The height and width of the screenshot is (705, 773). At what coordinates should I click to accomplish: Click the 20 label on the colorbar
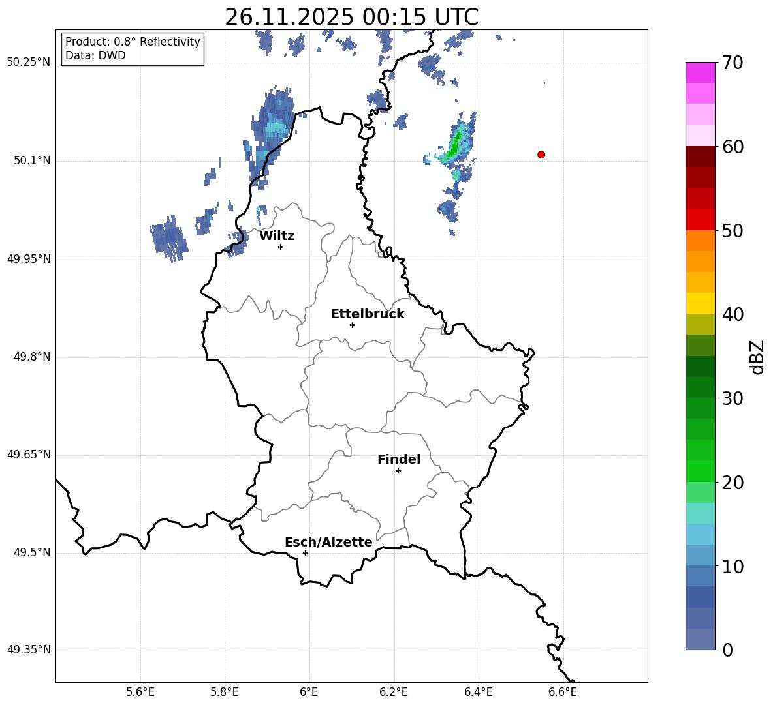coord(733,483)
